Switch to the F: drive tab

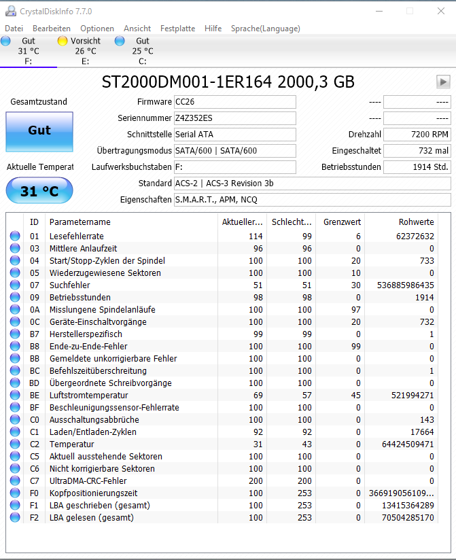pyautogui.click(x=29, y=51)
